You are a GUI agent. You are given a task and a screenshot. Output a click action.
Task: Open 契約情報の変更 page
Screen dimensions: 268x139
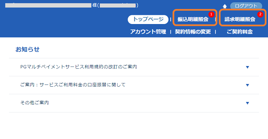[x=193, y=32]
